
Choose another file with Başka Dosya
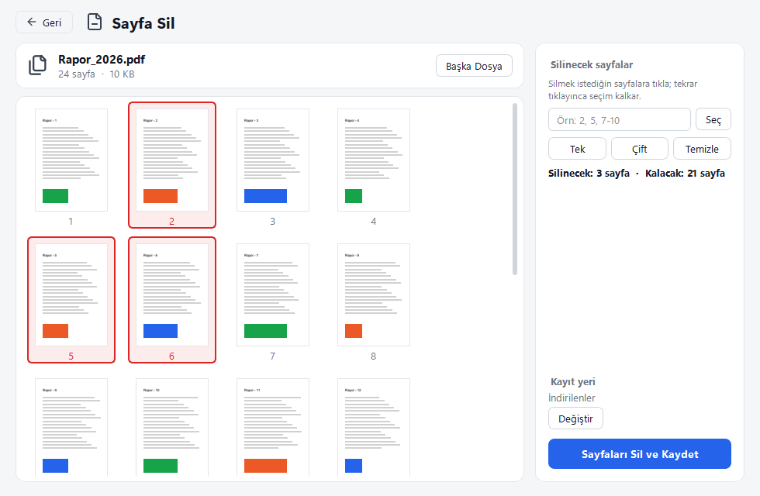tap(474, 66)
